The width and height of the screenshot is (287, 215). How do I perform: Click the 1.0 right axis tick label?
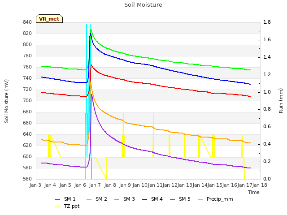tap(267, 92)
